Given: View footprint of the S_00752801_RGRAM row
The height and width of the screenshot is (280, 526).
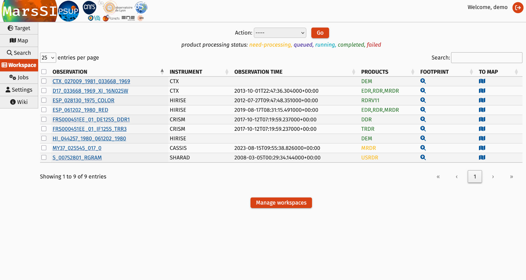Looking at the screenshot, I should point(423,157).
